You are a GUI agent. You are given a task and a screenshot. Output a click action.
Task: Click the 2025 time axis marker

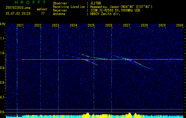pyautogui.click(x=91, y=25)
